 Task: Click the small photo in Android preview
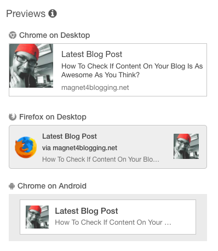click(x=37, y=217)
